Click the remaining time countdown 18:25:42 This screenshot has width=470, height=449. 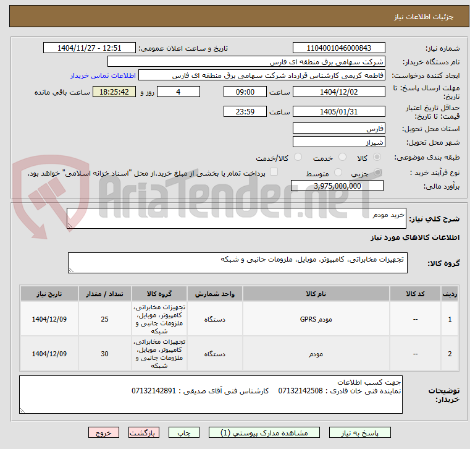114,92
